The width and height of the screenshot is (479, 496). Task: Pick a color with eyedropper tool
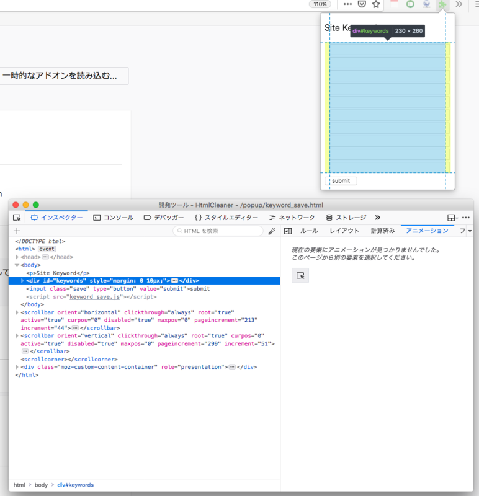tap(272, 231)
